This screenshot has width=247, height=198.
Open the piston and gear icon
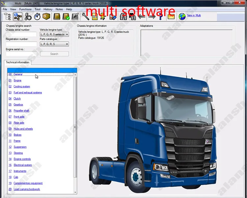coord(28,17)
